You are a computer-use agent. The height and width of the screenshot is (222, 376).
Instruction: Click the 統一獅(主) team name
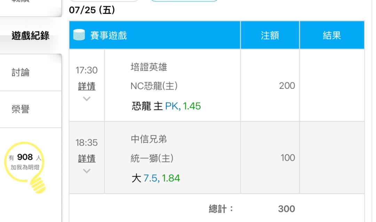tap(152, 158)
